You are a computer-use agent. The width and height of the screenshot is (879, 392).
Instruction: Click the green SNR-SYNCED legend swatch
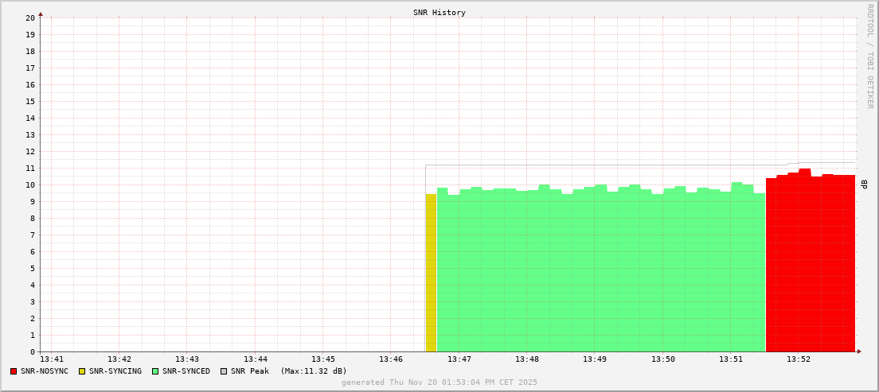pyautogui.click(x=155, y=371)
